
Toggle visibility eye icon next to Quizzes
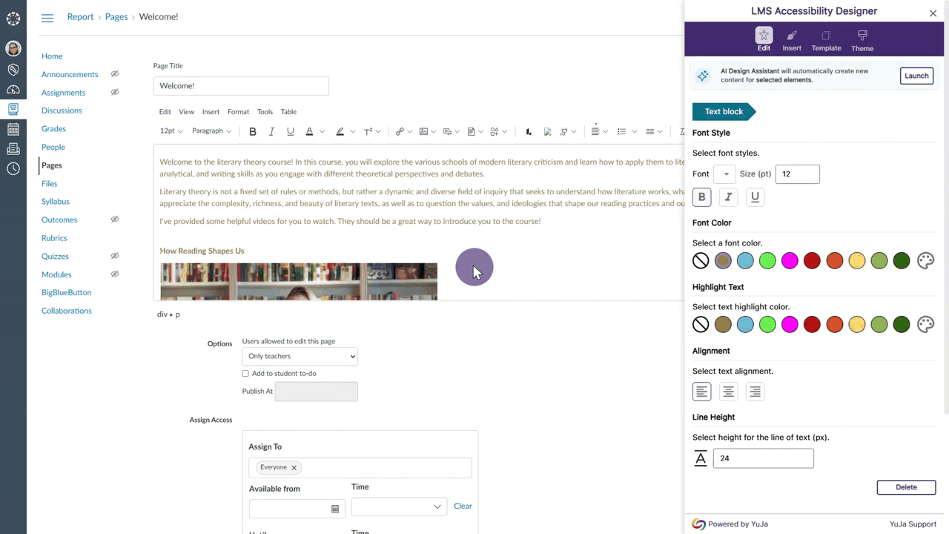pos(115,256)
